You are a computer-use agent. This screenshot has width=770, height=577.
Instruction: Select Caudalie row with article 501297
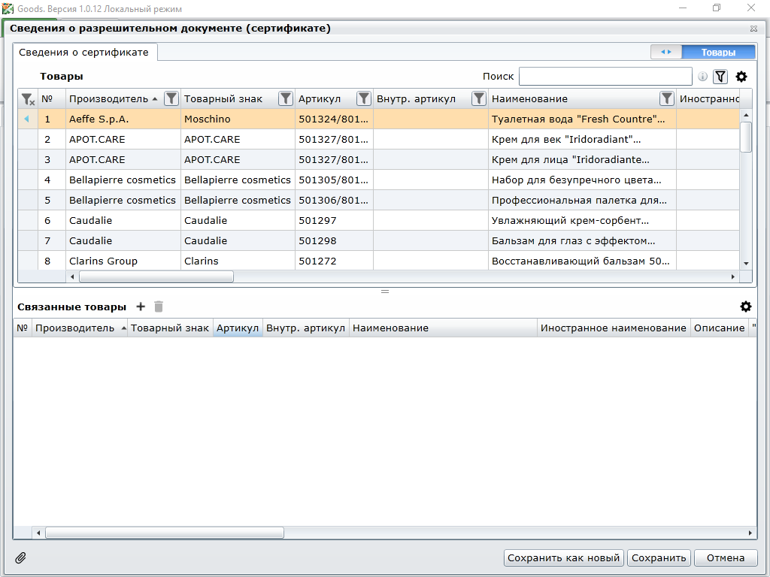pos(379,220)
